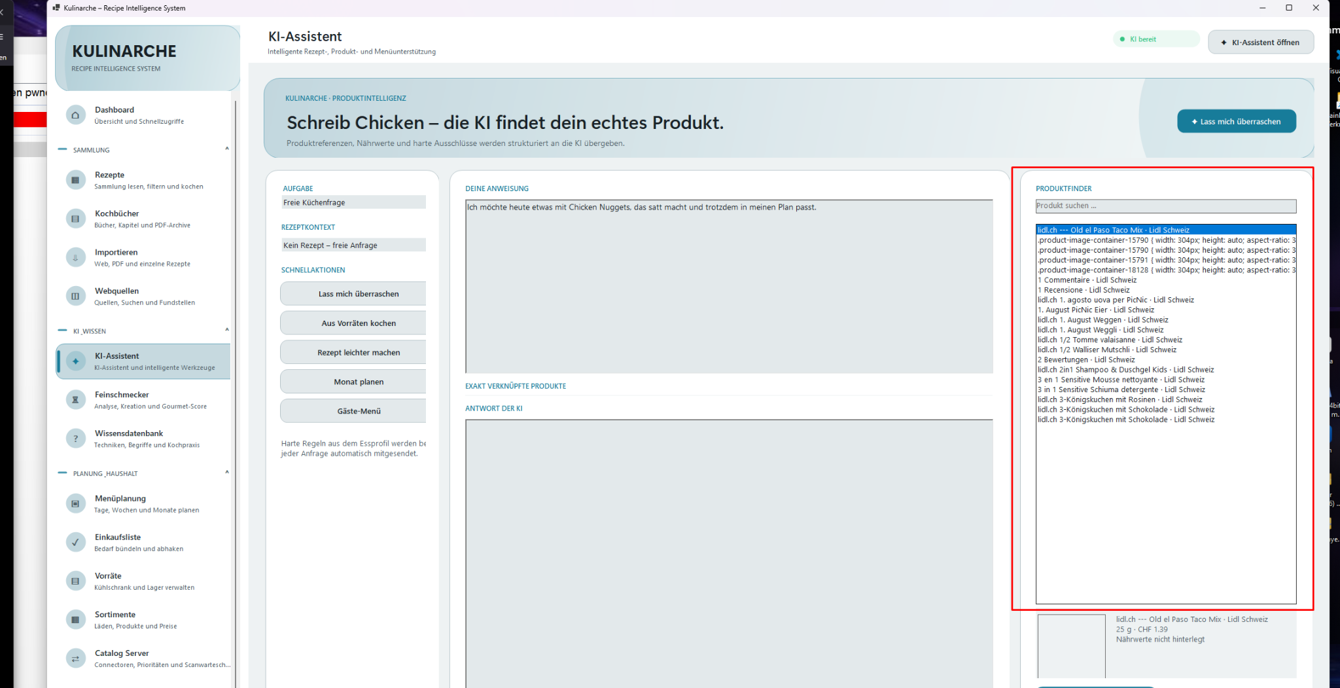Select Old el Paso Taco Mix list row

[x=1165, y=230]
